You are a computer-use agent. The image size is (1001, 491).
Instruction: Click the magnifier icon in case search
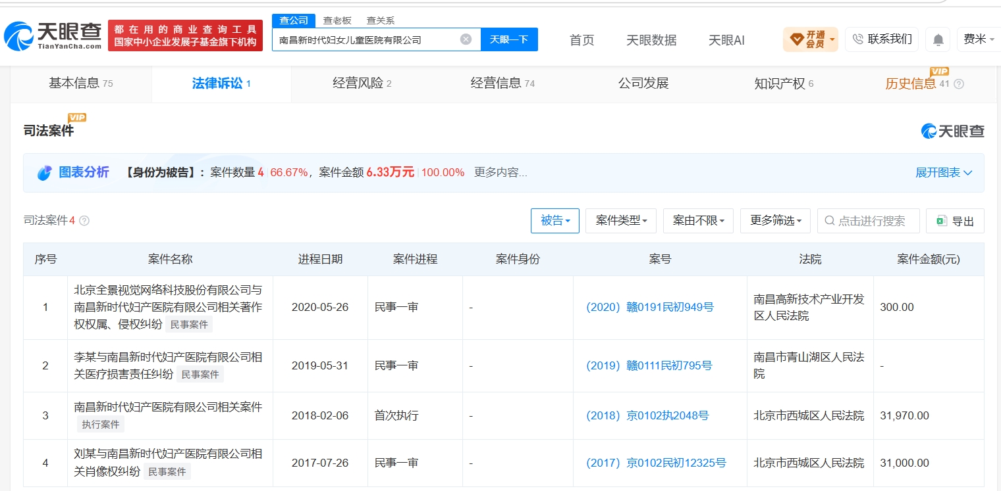point(830,222)
